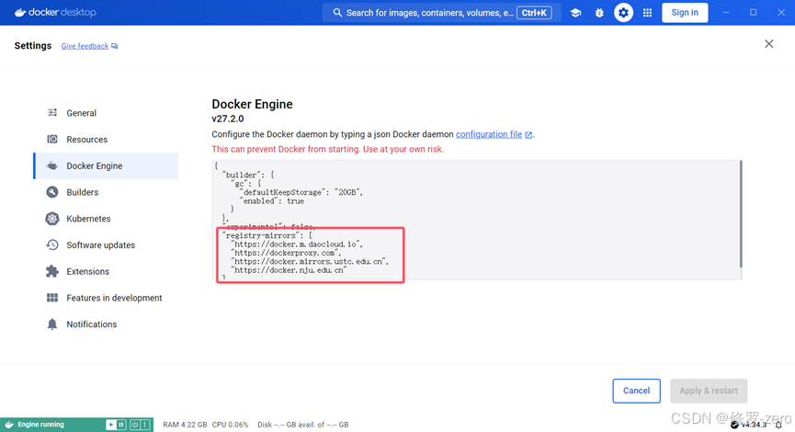Click the Settings gear icon in header

(x=623, y=13)
